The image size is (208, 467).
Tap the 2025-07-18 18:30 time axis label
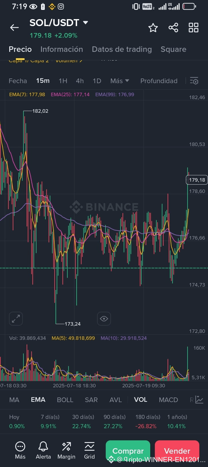click(x=74, y=386)
